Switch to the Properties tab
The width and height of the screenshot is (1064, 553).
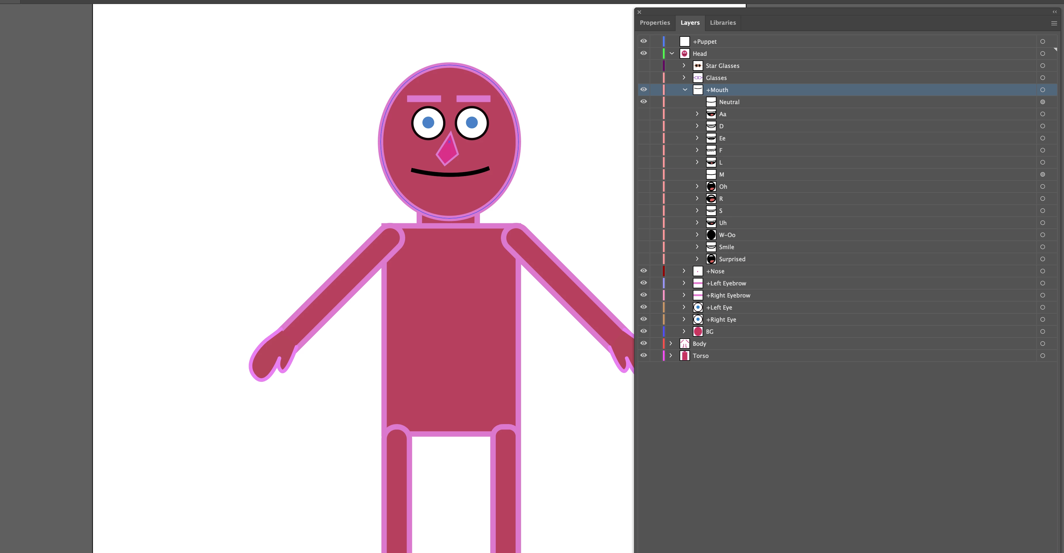pos(655,23)
